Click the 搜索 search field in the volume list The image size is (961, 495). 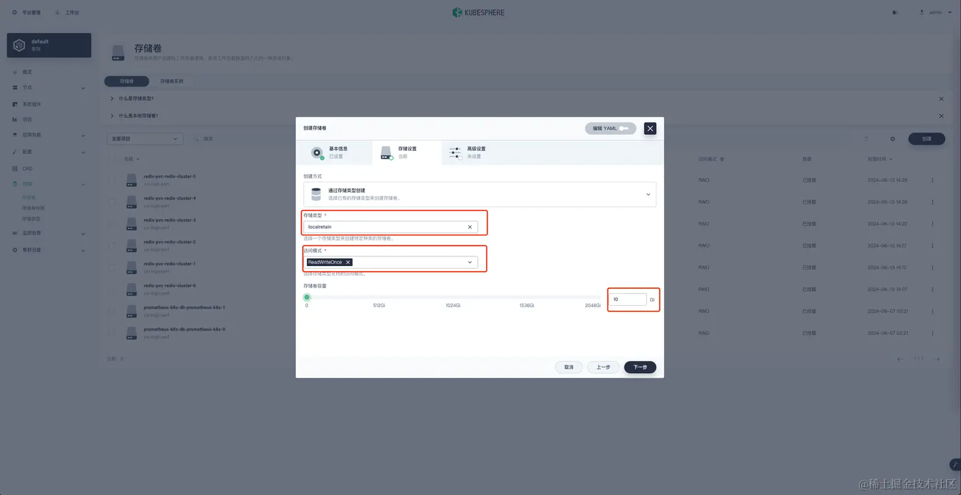point(244,139)
